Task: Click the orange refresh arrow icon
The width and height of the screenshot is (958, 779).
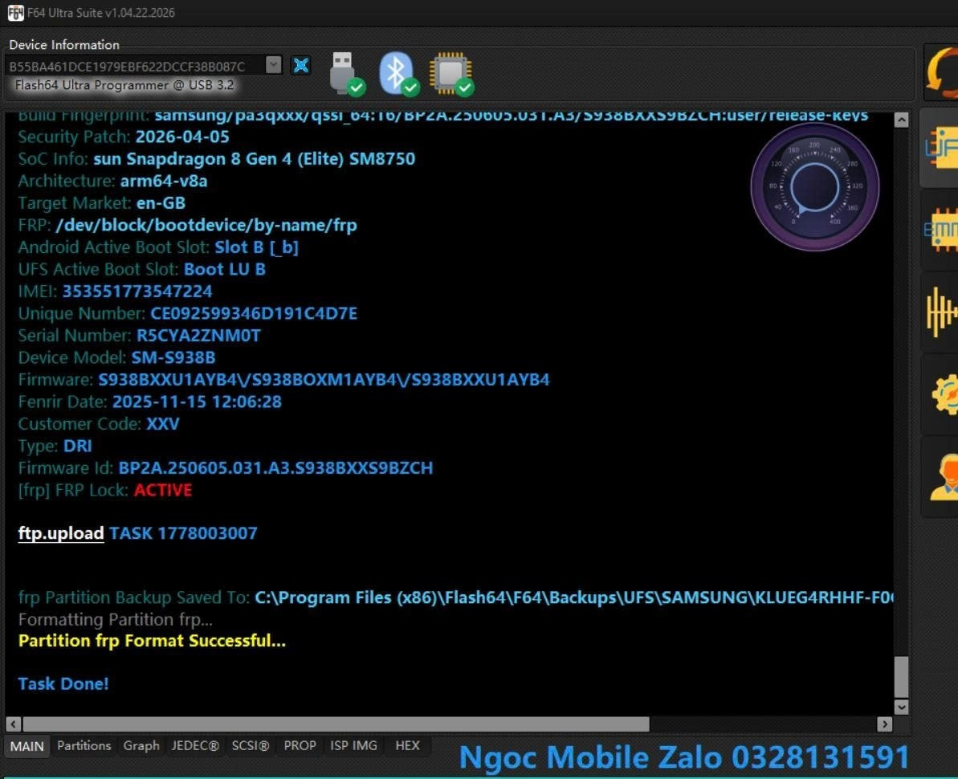Action: click(x=941, y=73)
